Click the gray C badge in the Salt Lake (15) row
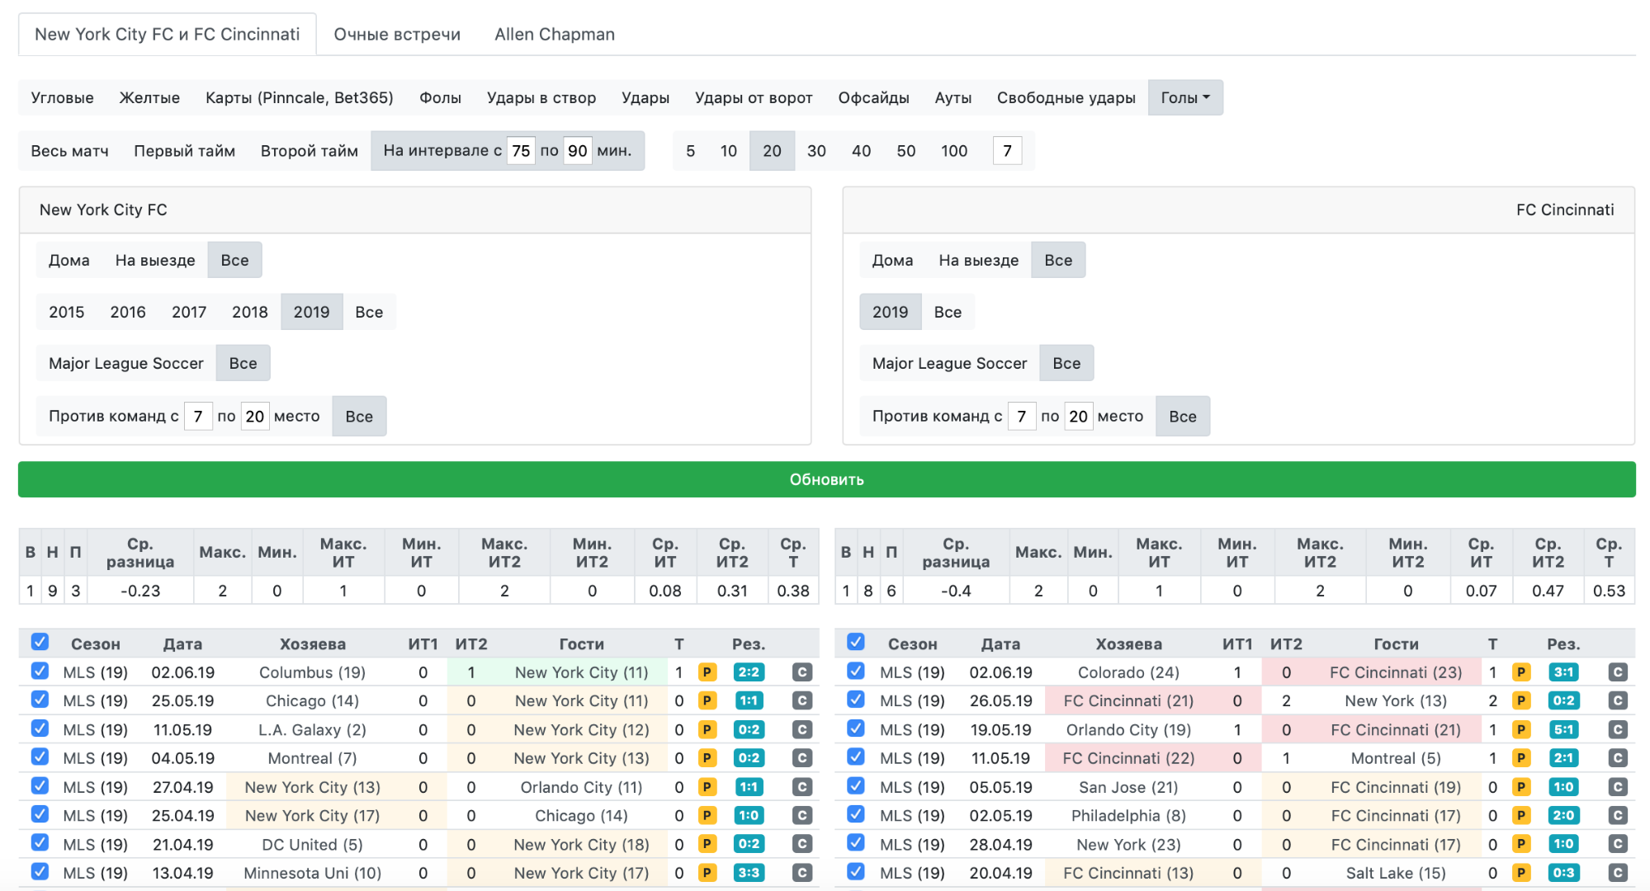Viewport: 1650px width, 891px height. pos(1617,873)
